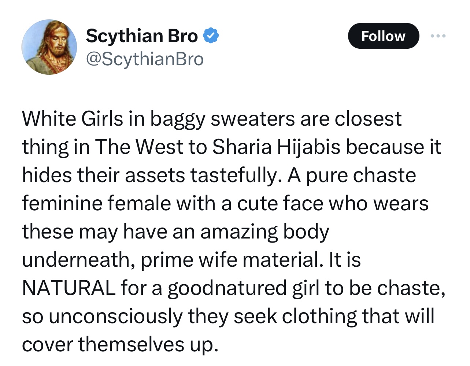This screenshot has width=470, height=366.
Task: Click the phrase 'seek clothing' in the tweet
Action: [295, 317]
